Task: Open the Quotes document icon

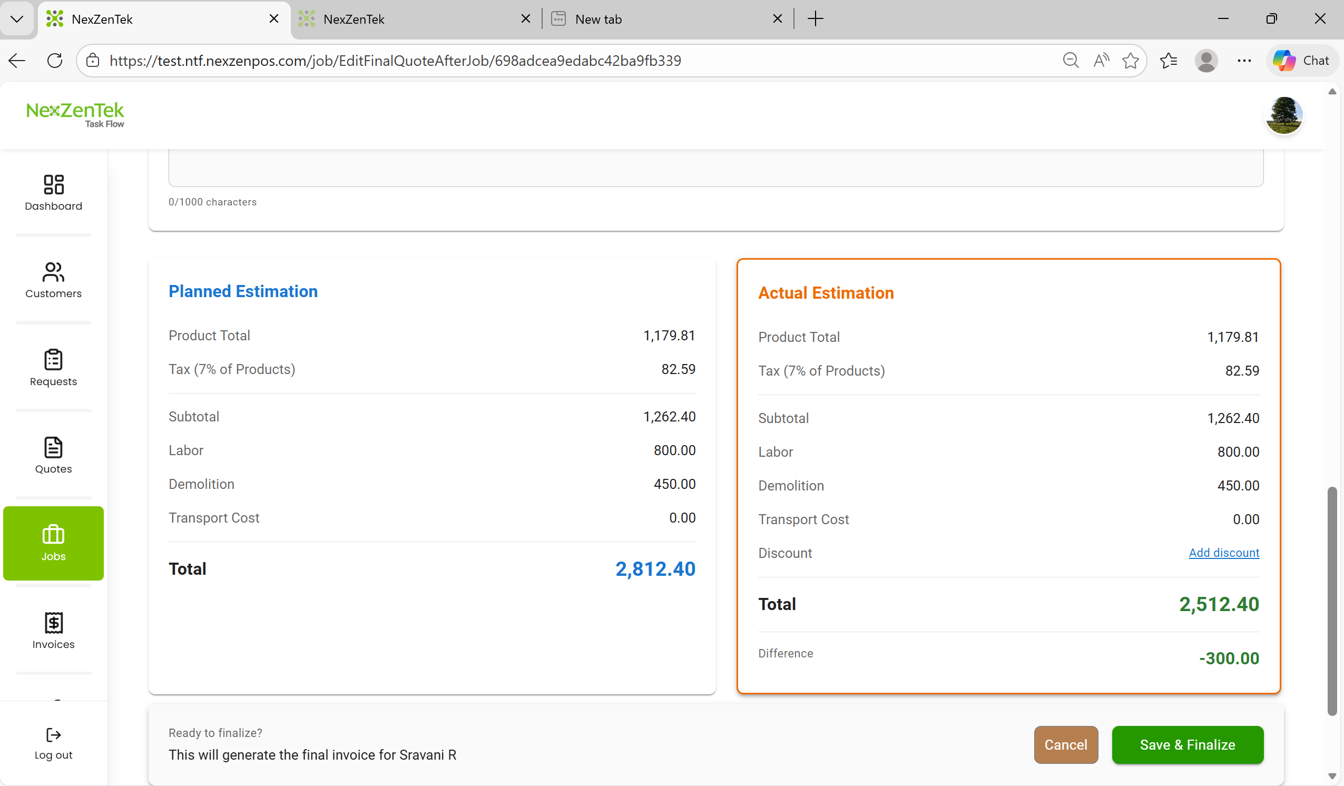Action: (53, 447)
